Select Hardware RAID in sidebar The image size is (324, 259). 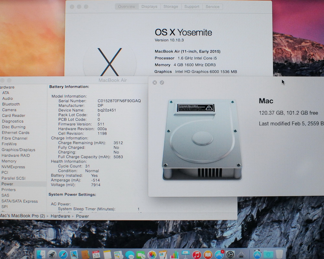pos(16,155)
